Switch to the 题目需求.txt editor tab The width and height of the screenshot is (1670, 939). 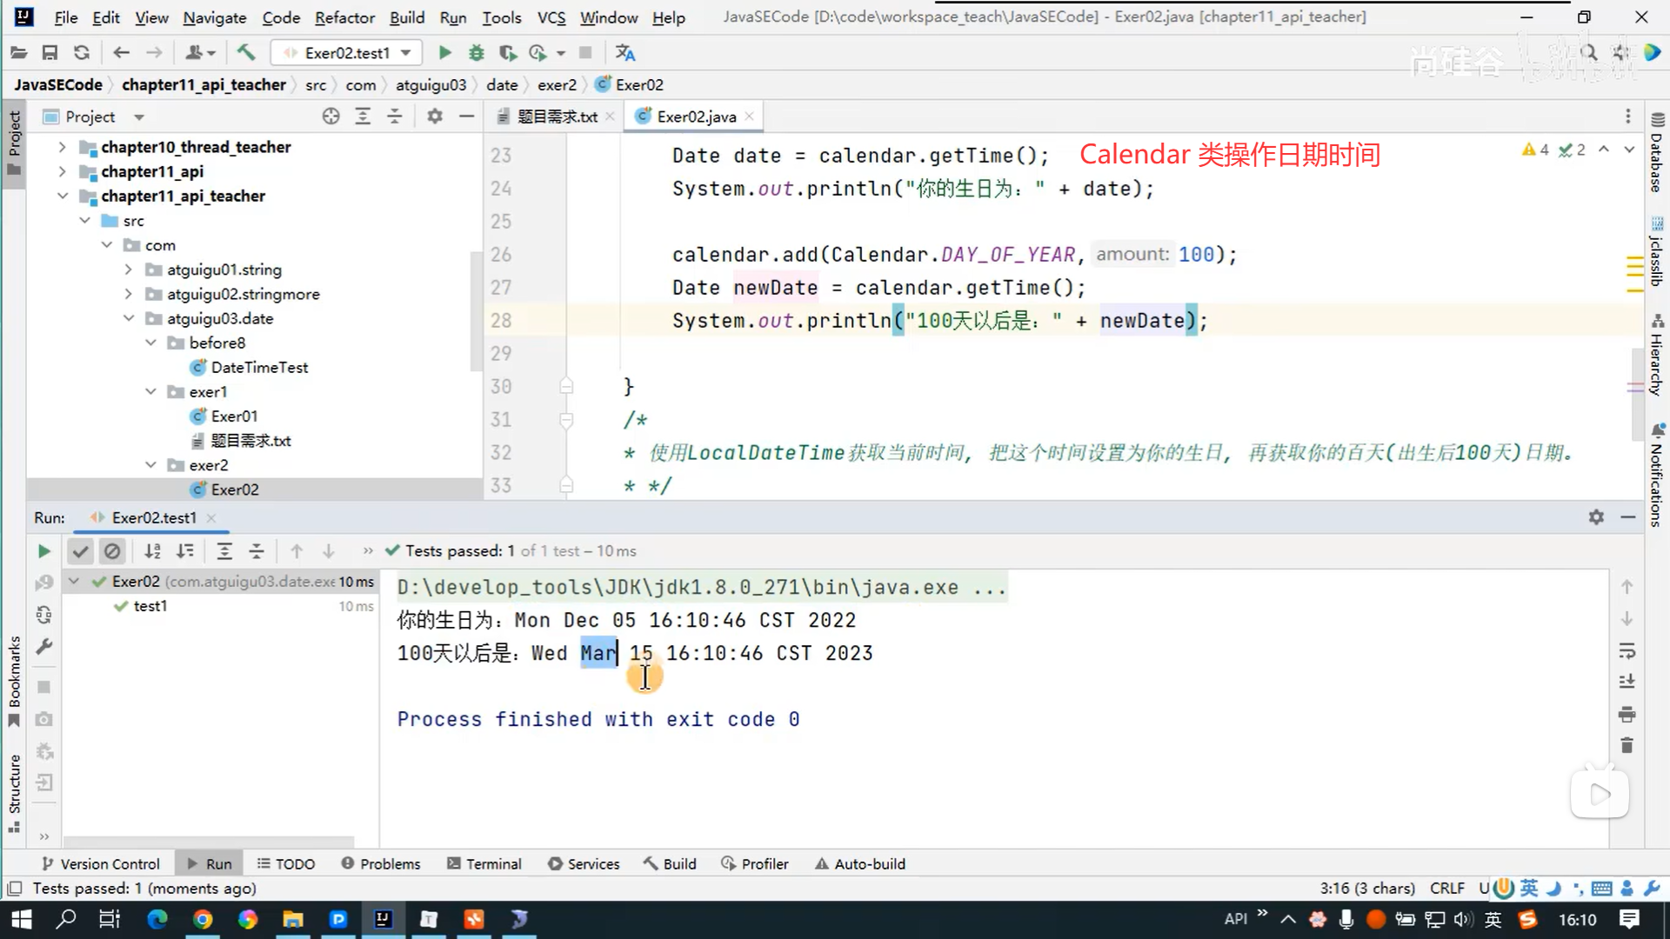[x=557, y=117]
